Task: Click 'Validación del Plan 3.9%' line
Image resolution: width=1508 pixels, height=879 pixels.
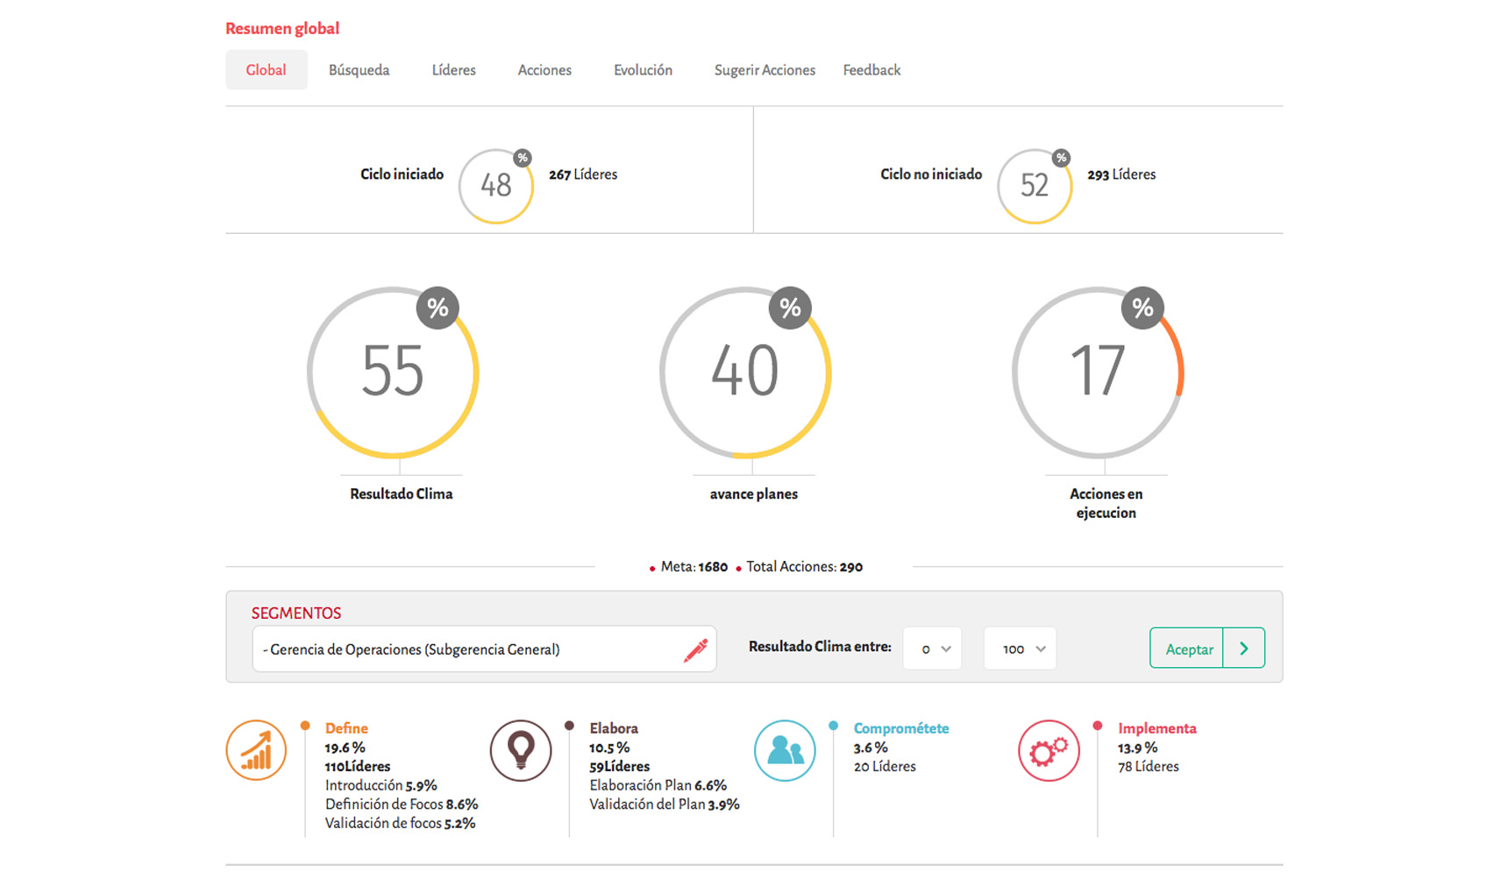Action: point(664,805)
